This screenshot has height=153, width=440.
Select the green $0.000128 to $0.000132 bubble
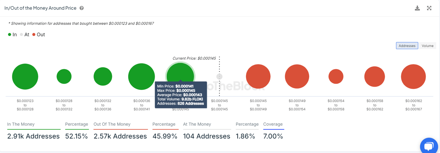pyautogui.click(x=64, y=76)
